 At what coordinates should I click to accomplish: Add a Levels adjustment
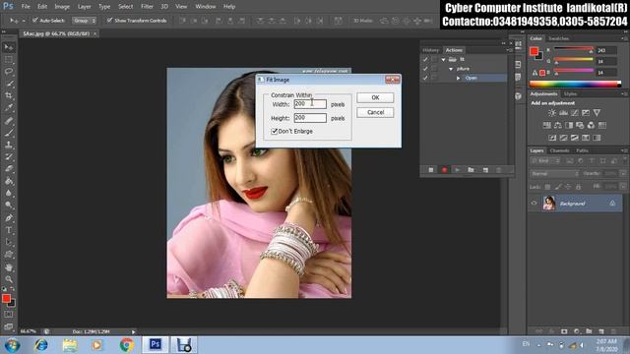pos(563,113)
